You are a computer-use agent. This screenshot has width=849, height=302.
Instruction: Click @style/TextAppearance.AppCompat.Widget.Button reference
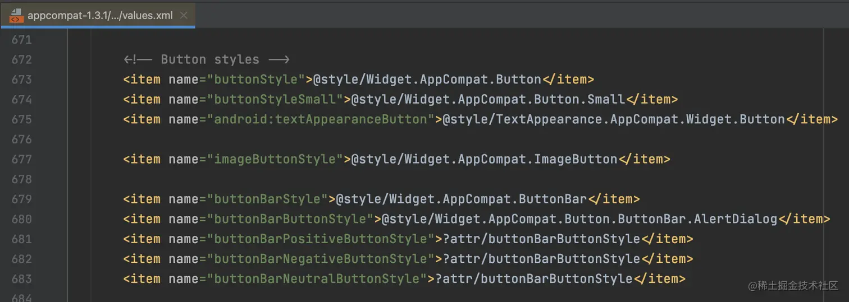[x=614, y=119]
